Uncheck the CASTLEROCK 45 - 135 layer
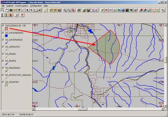The width and height of the screenshot is (168, 117). pos(3,26)
